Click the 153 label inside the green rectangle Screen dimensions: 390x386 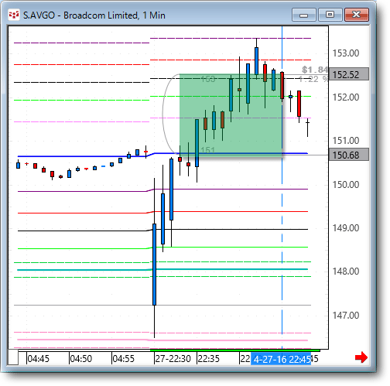click(208, 79)
